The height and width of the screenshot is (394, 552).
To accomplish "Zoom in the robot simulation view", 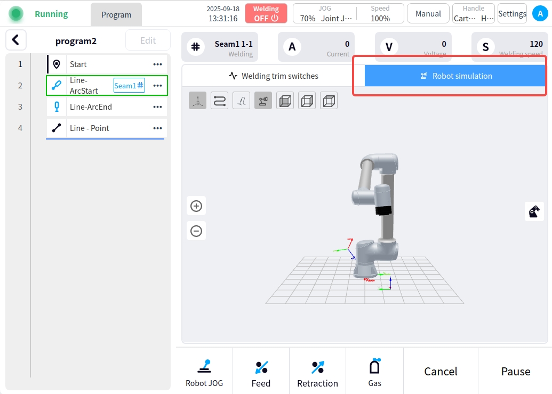I will click(x=196, y=206).
